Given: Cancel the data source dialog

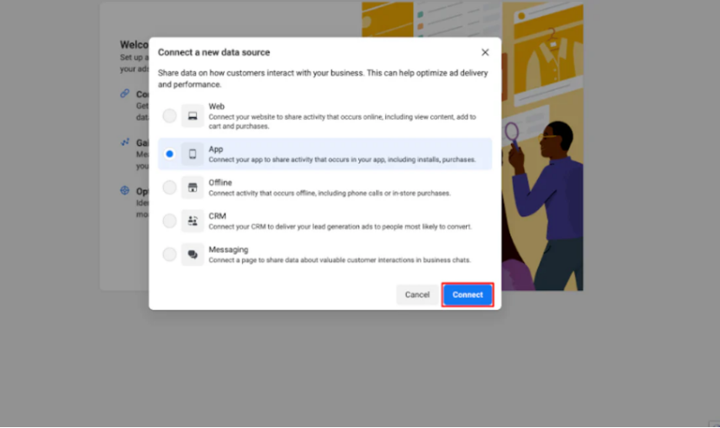Looking at the screenshot, I should pos(417,295).
